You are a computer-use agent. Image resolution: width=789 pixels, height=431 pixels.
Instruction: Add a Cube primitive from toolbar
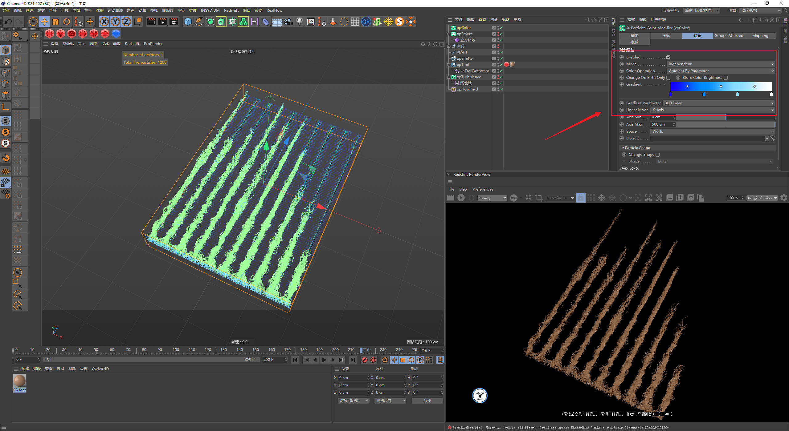click(188, 22)
